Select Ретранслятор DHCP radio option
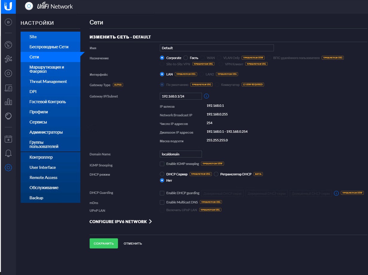 pyautogui.click(x=216, y=174)
